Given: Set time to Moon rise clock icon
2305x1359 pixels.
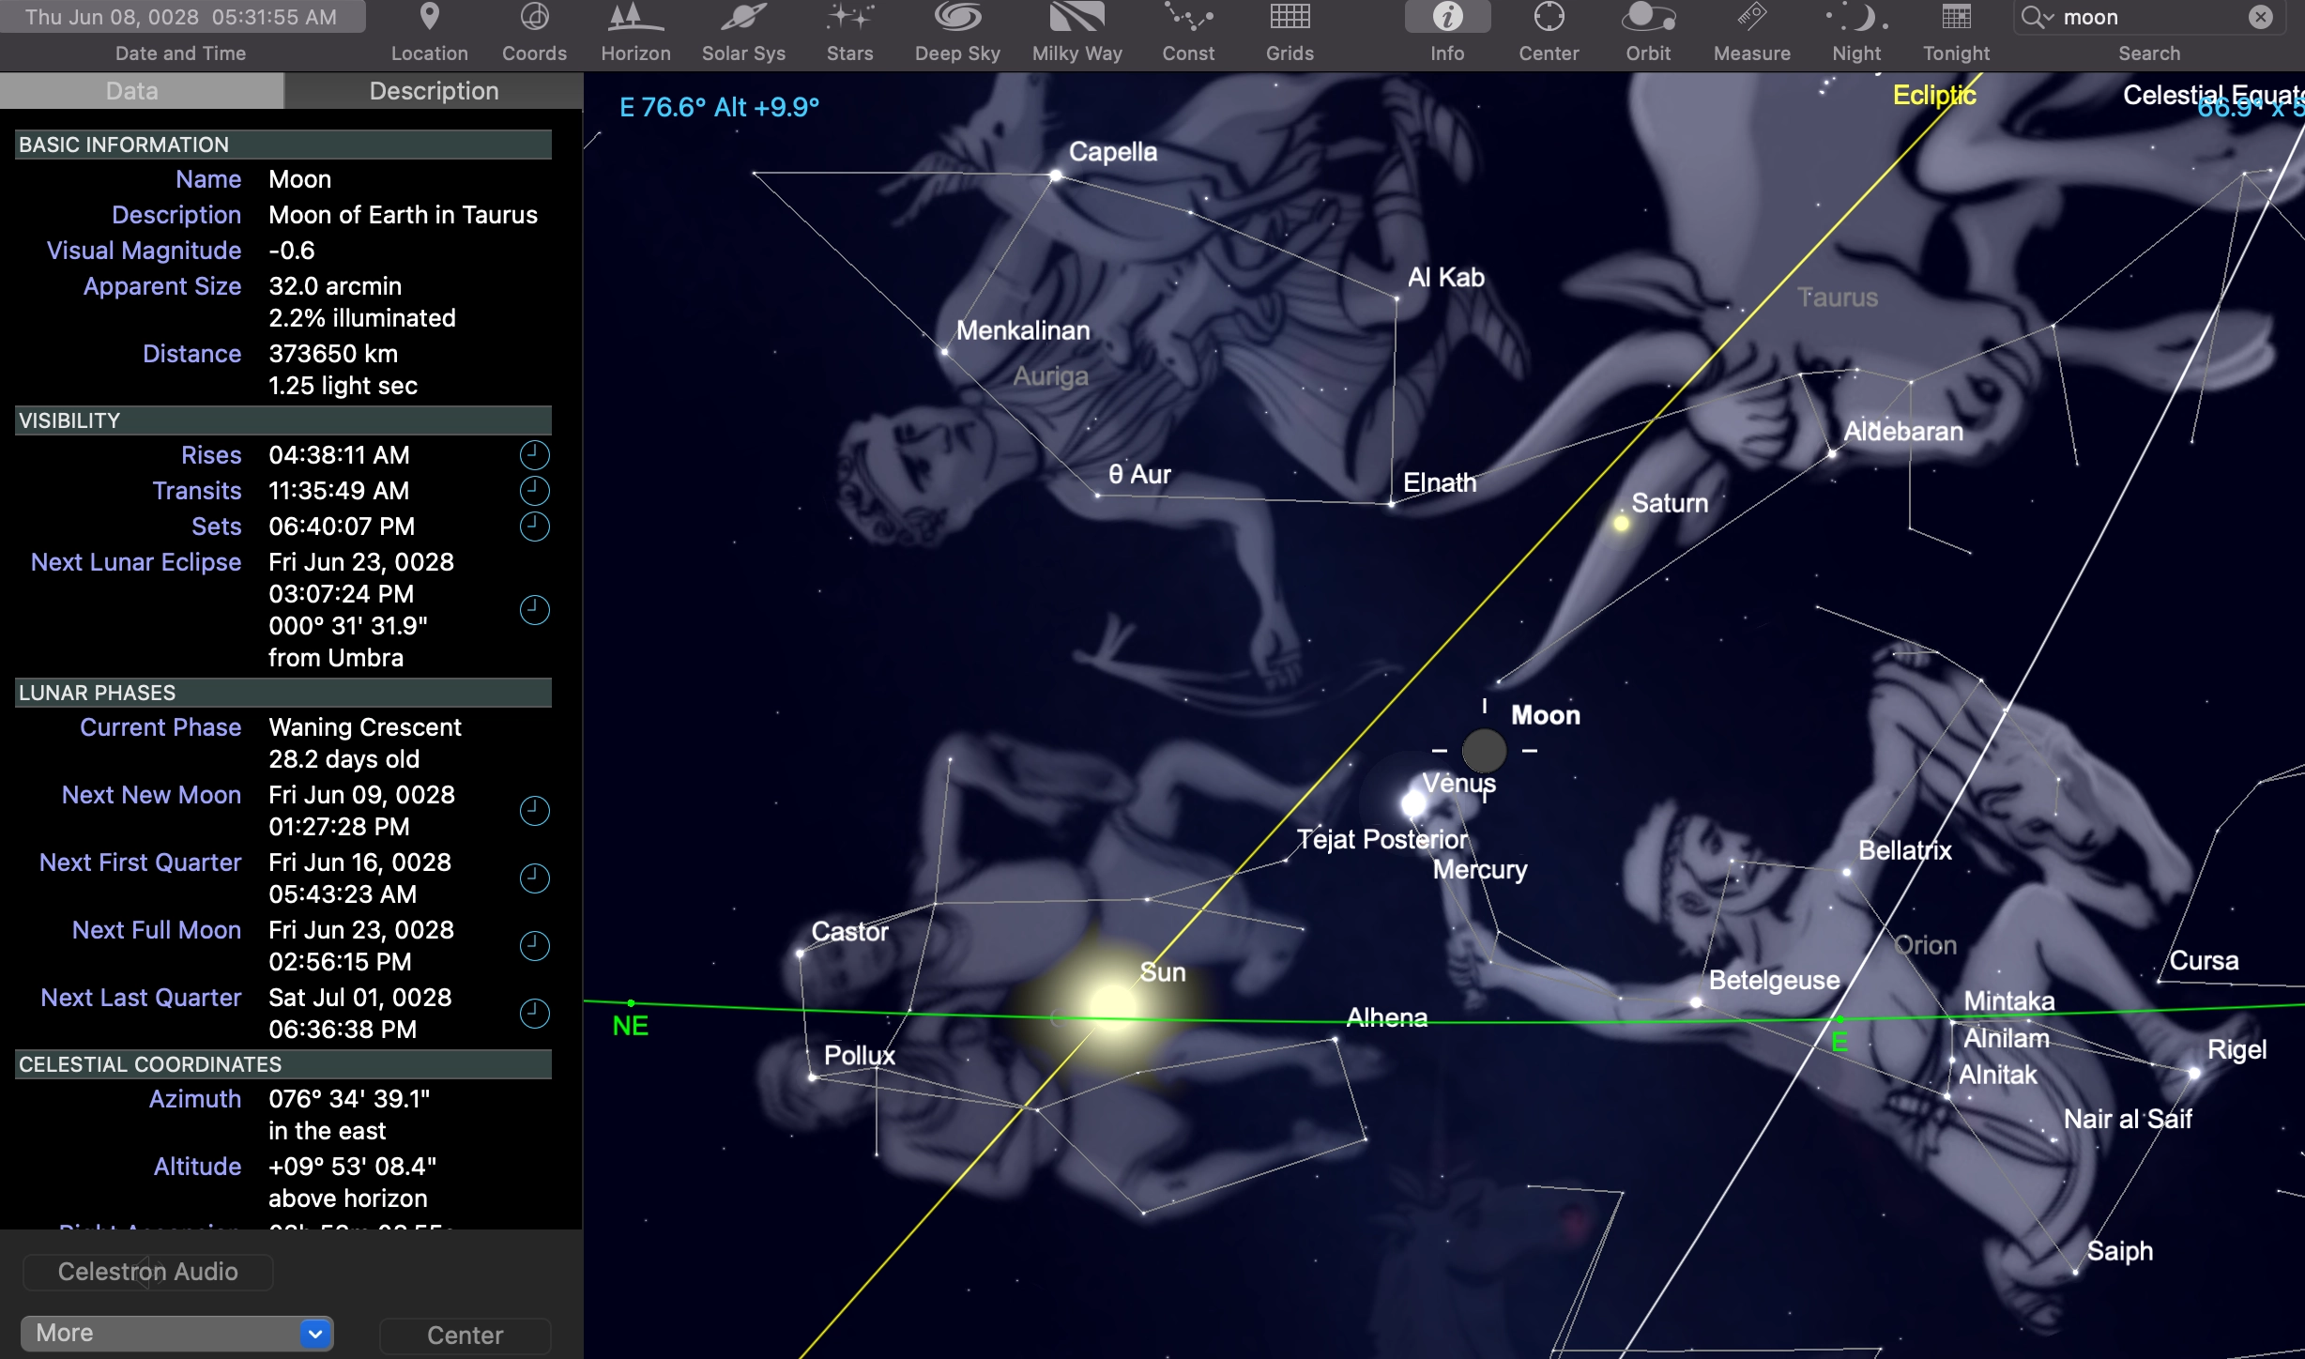Looking at the screenshot, I should coord(534,455).
